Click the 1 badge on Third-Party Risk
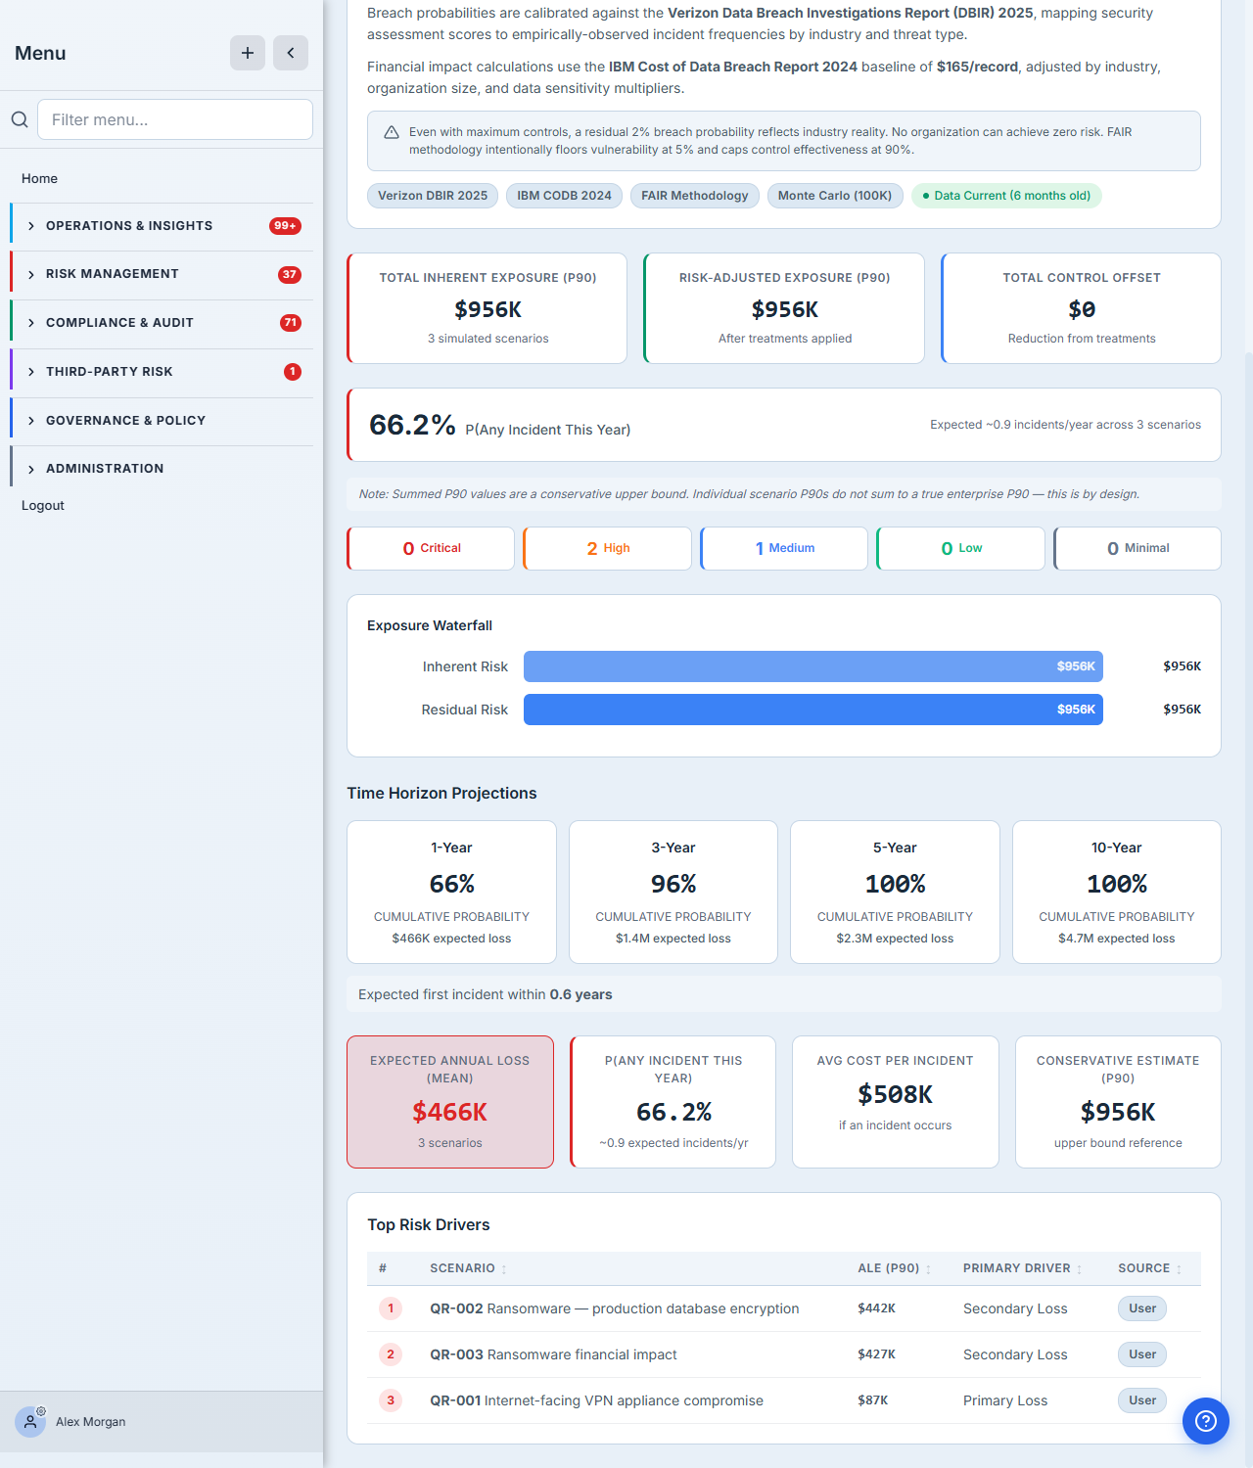Viewport: 1253px width, 1468px height. (x=293, y=372)
